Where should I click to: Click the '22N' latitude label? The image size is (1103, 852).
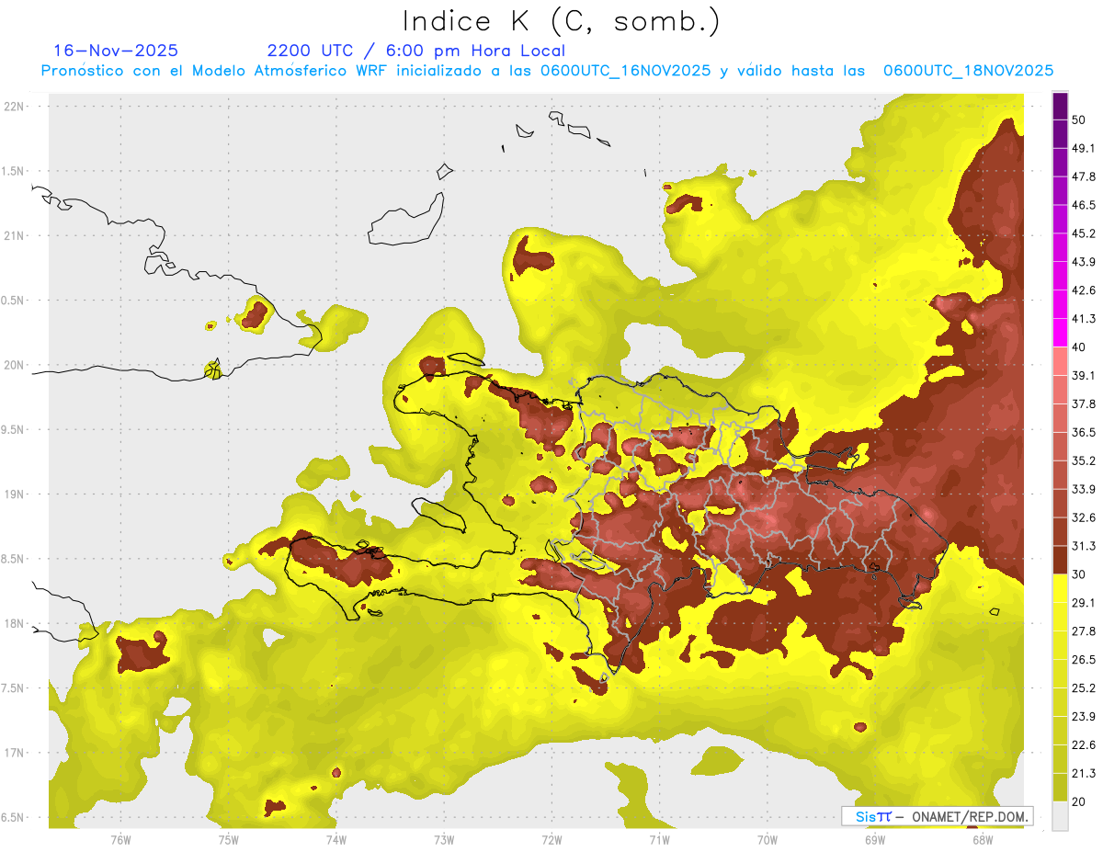(14, 106)
